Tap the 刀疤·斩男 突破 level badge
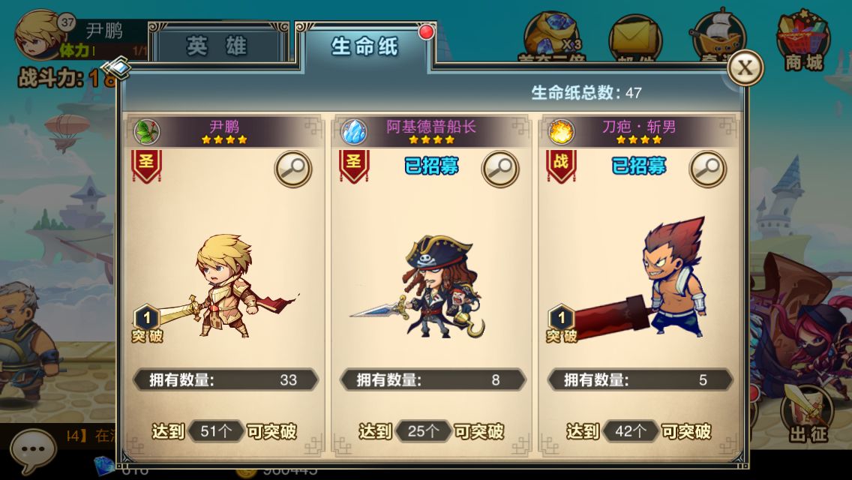852x480 pixels. coord(561,324)
